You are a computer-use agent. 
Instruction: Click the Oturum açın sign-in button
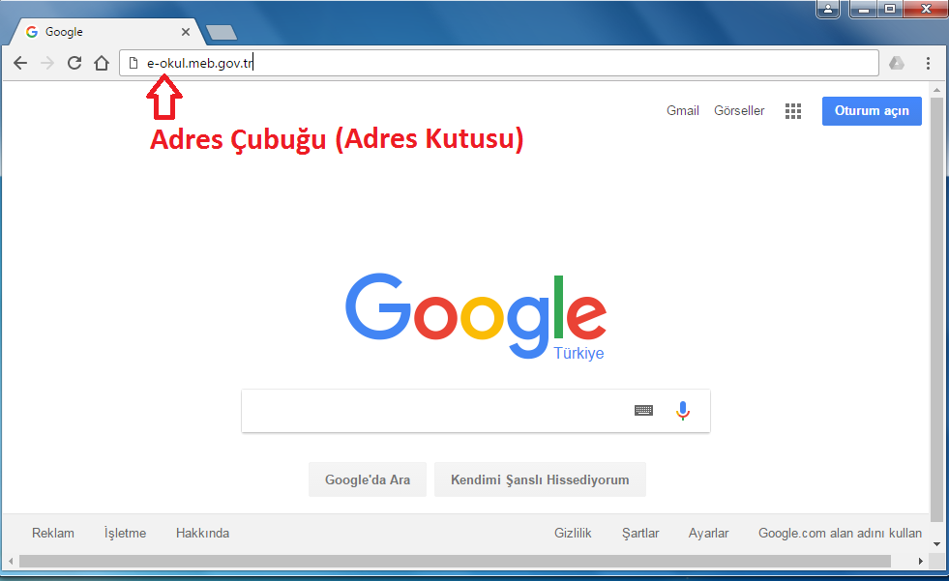pyautogui.click(x=872, y=110)
